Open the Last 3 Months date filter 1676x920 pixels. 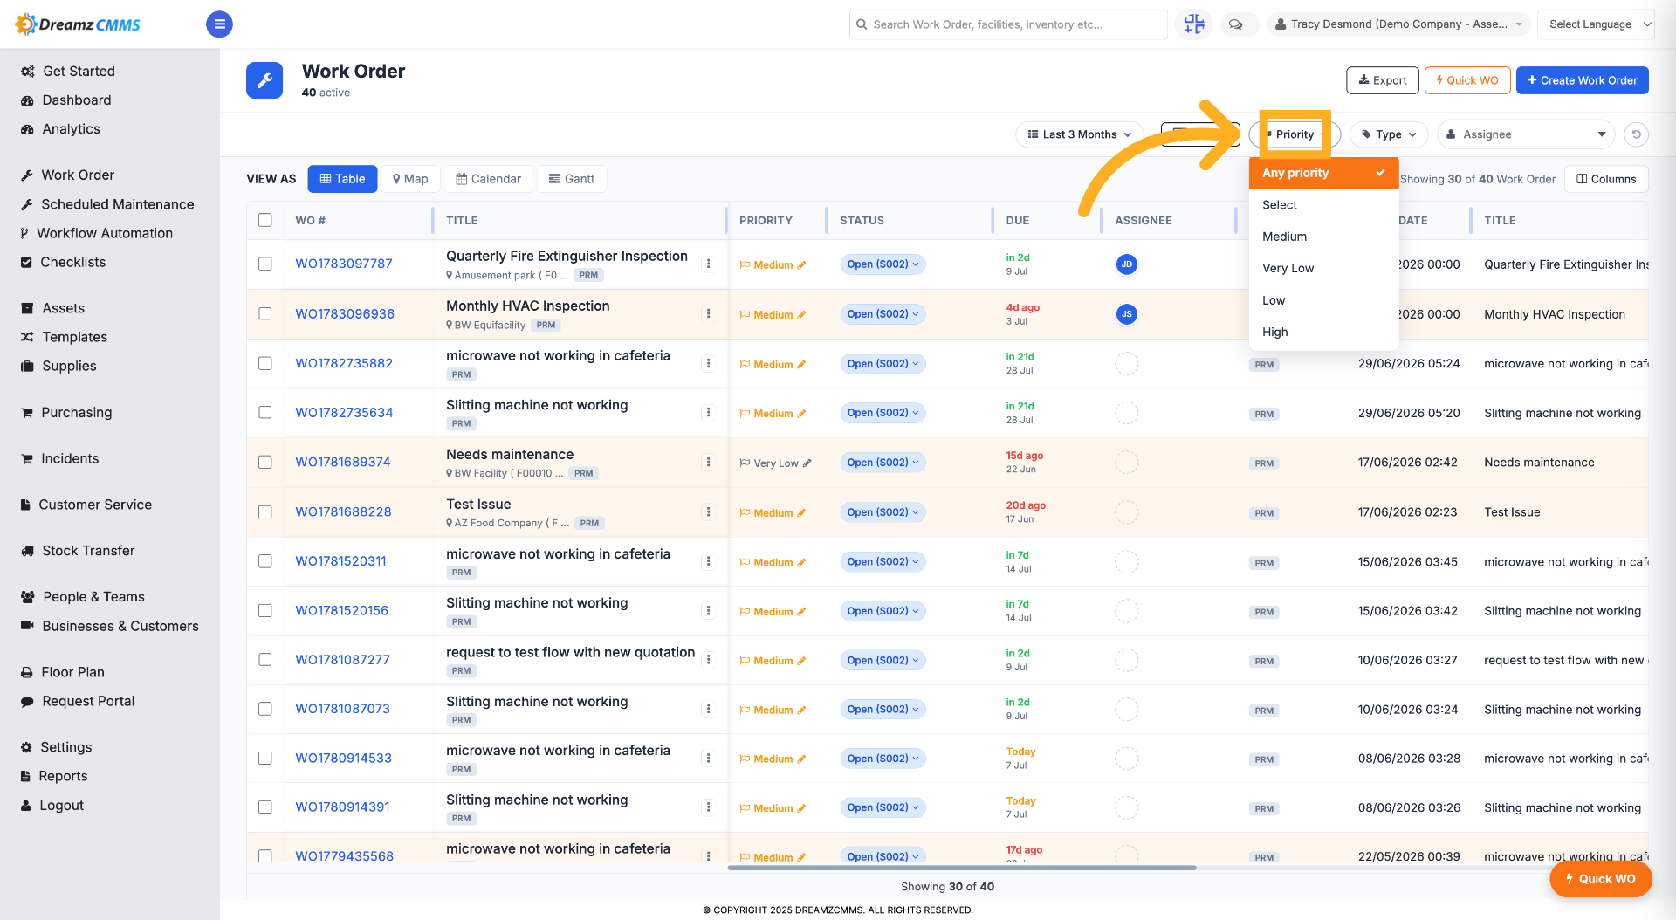coord(1079,134)
